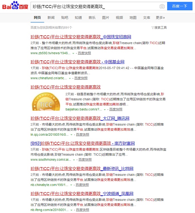Open the untitled-site TICC result above coin image
Image resolution: width=195 pixels, height=213 pixels.
(65, 87)
